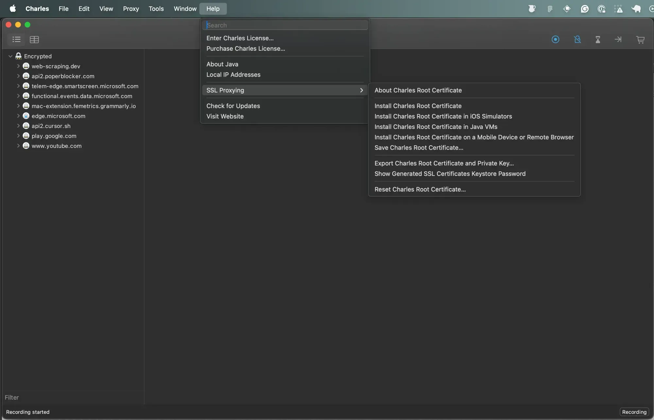The image size is (654, 420).
Task: Expand the web-scraping.dev host node
Action: point(18,66)
